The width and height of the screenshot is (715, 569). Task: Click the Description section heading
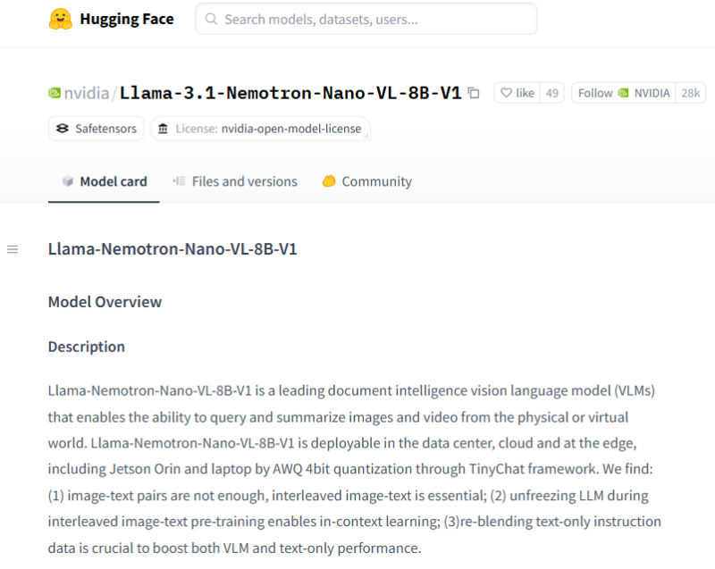tap(87, 347)
